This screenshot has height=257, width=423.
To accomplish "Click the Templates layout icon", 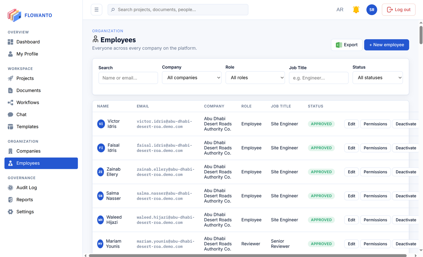I will (10, 127).
